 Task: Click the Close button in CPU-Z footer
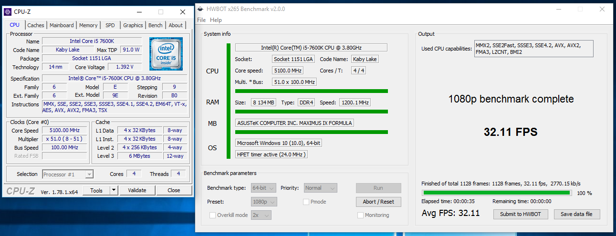click(174, 190)
